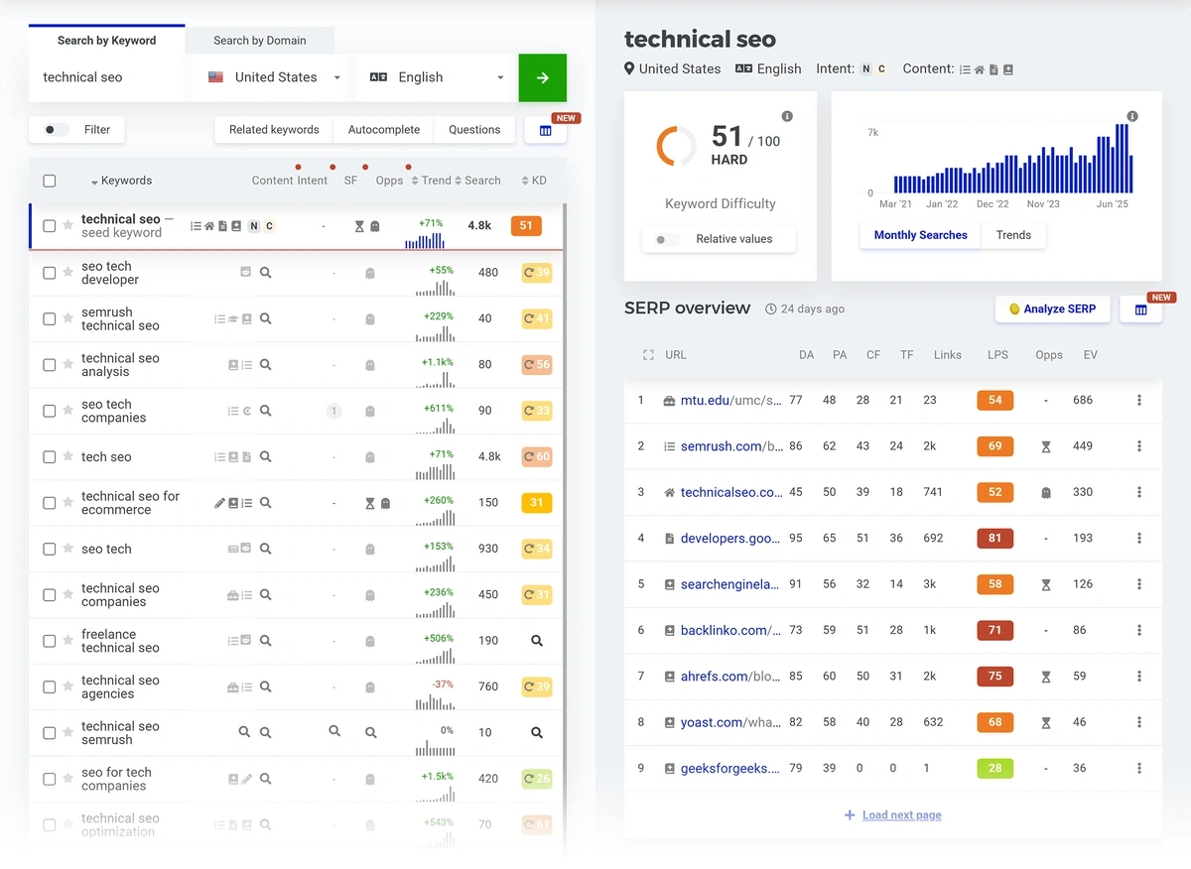Open the three-dot menu for mtu.edu result

(1138, 400)
